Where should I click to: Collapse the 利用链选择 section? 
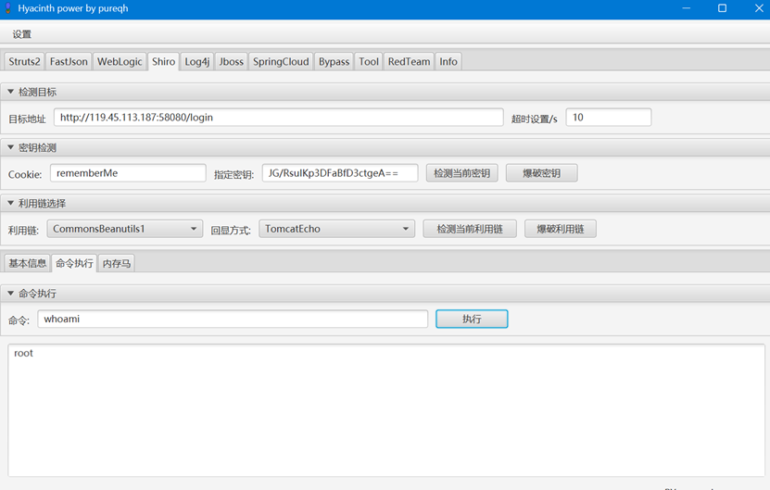[11, 204]
